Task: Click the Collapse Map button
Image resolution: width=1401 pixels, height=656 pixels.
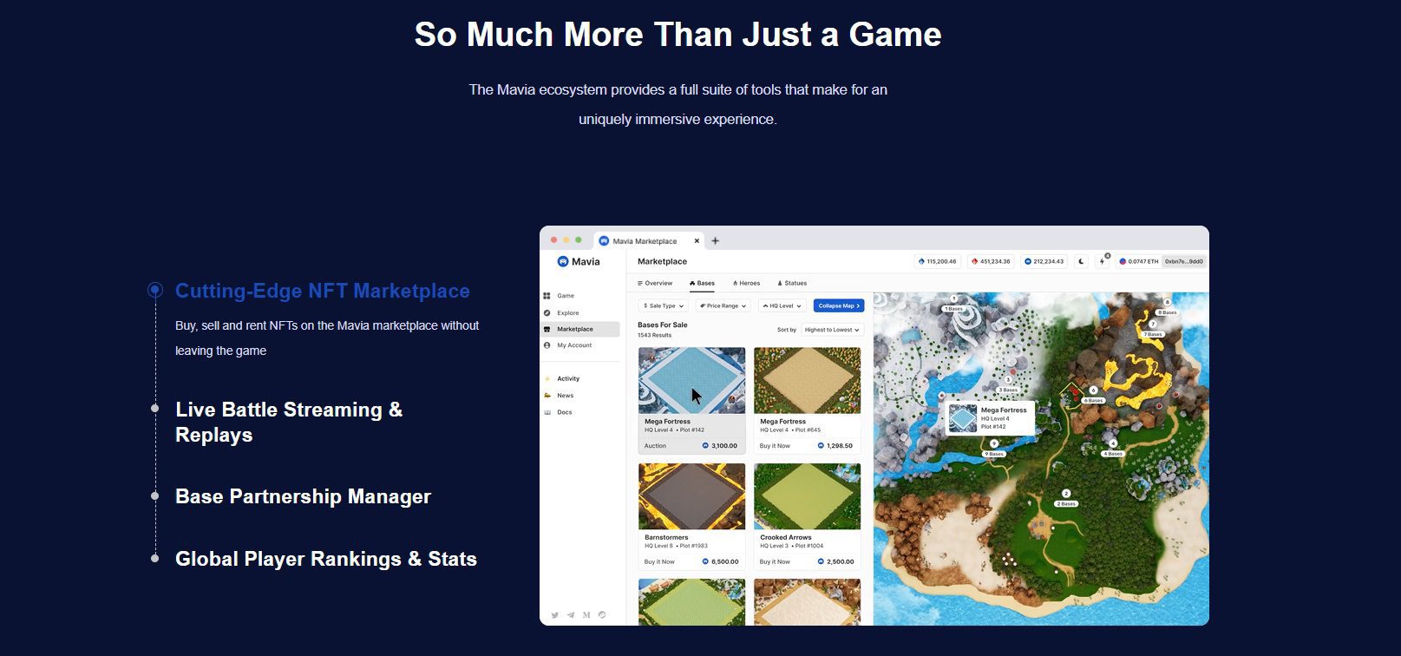Action: coord(839,305)
